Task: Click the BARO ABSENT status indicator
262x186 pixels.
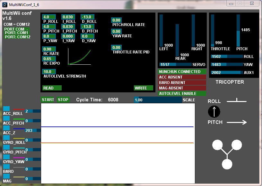Action: pyautogui.click(x=182, y=82)
